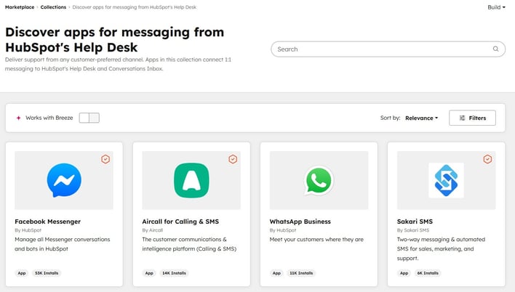Select the WhatsApp Business title

pyautogui.click(x=300, y=222)
